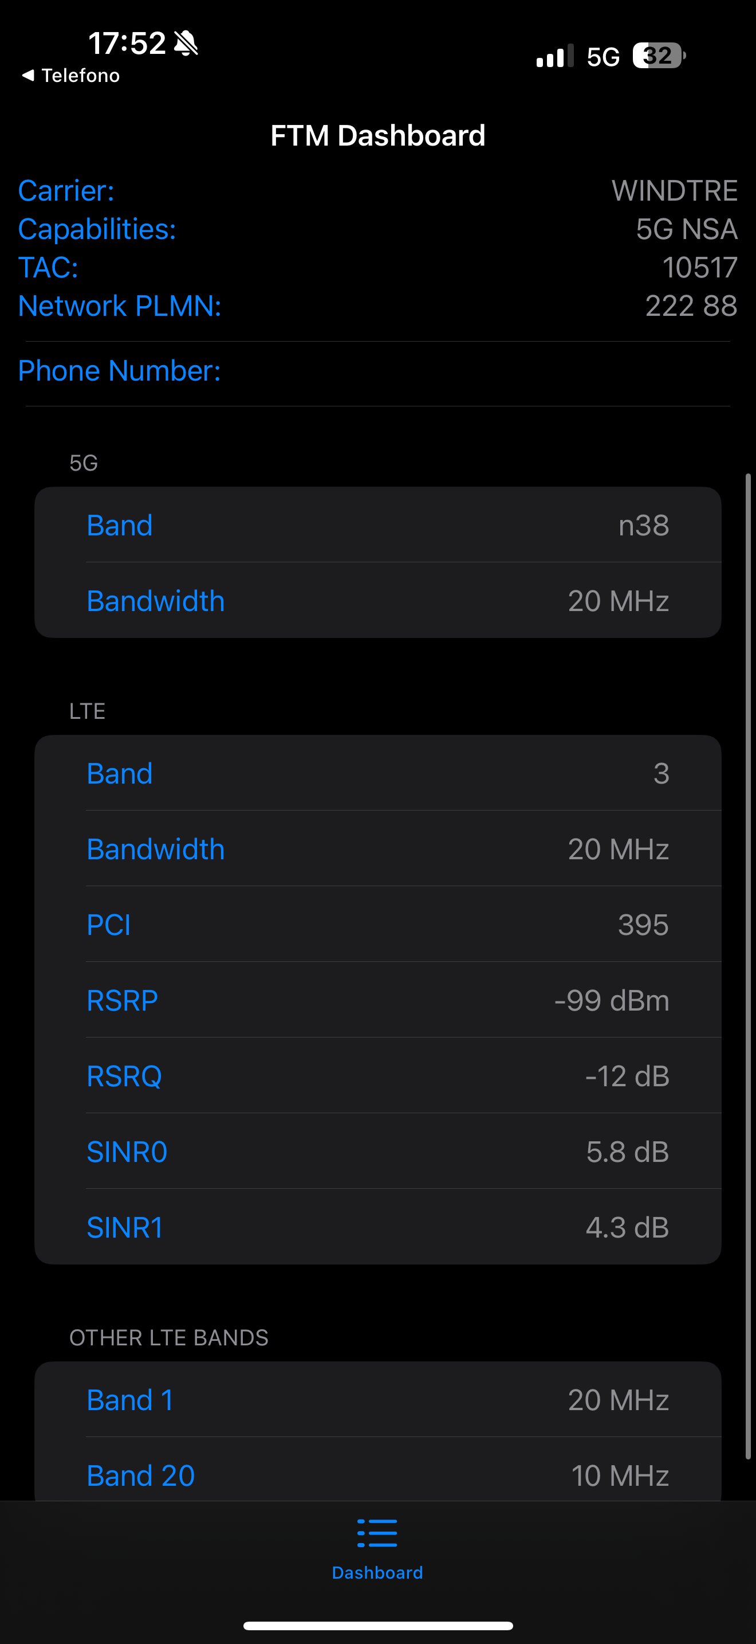Select Band 1 under Other LTE Bands
Screen dimensions: 756x1644
point(377,1400)
